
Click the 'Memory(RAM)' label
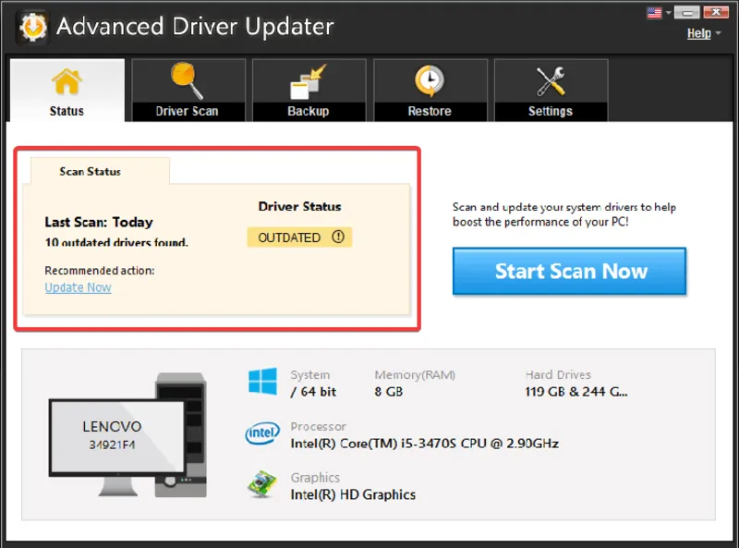coord(415,374)
